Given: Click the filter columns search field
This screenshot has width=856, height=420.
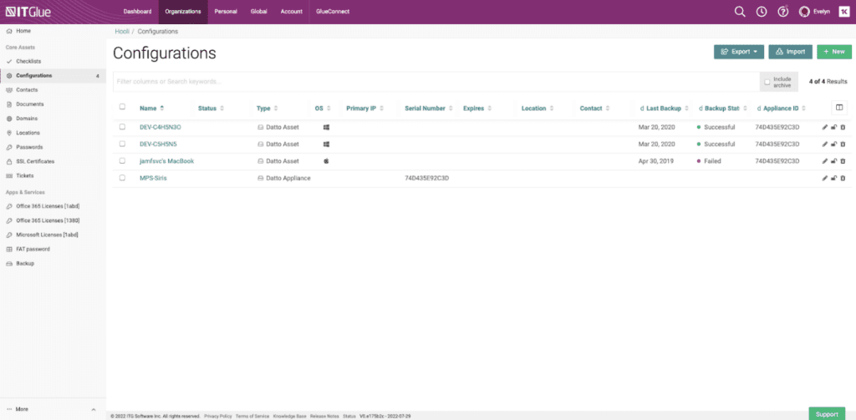Looking at the screenshot, I should (x=435, y=82).
